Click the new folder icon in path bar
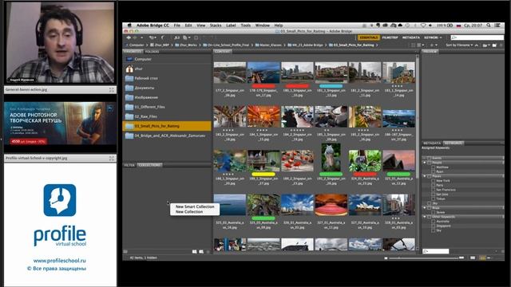This screenshot has height=287, width=511. coord(494,45)
